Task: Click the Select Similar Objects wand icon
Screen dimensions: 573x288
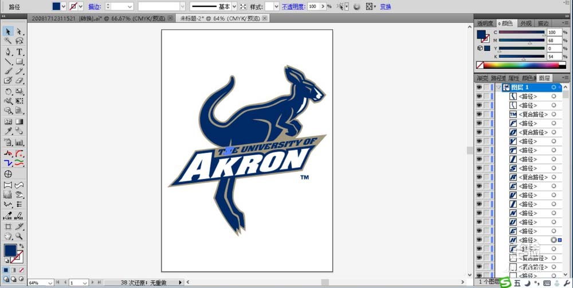Action: point(340,6)
